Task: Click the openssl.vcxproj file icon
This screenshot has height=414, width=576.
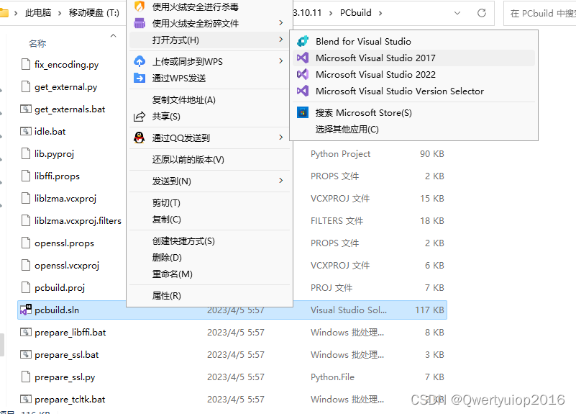Action: tap(26, 266)
